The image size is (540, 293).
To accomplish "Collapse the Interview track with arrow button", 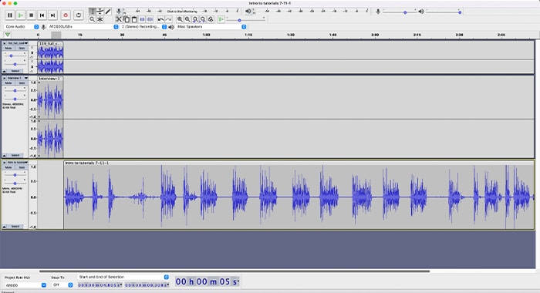I will (4, 155).
